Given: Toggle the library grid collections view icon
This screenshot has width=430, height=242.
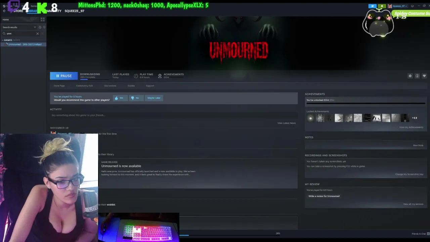Looking at the screenshot, I should [x=43, y=19].
